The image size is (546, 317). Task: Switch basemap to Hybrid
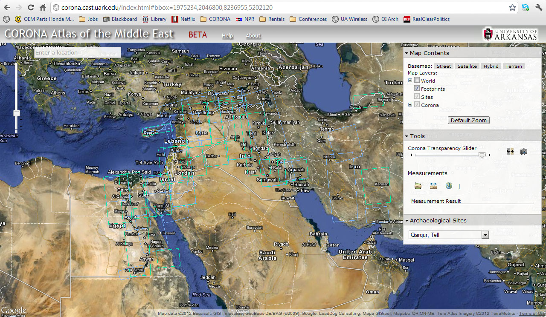click(x=491, y=66)
